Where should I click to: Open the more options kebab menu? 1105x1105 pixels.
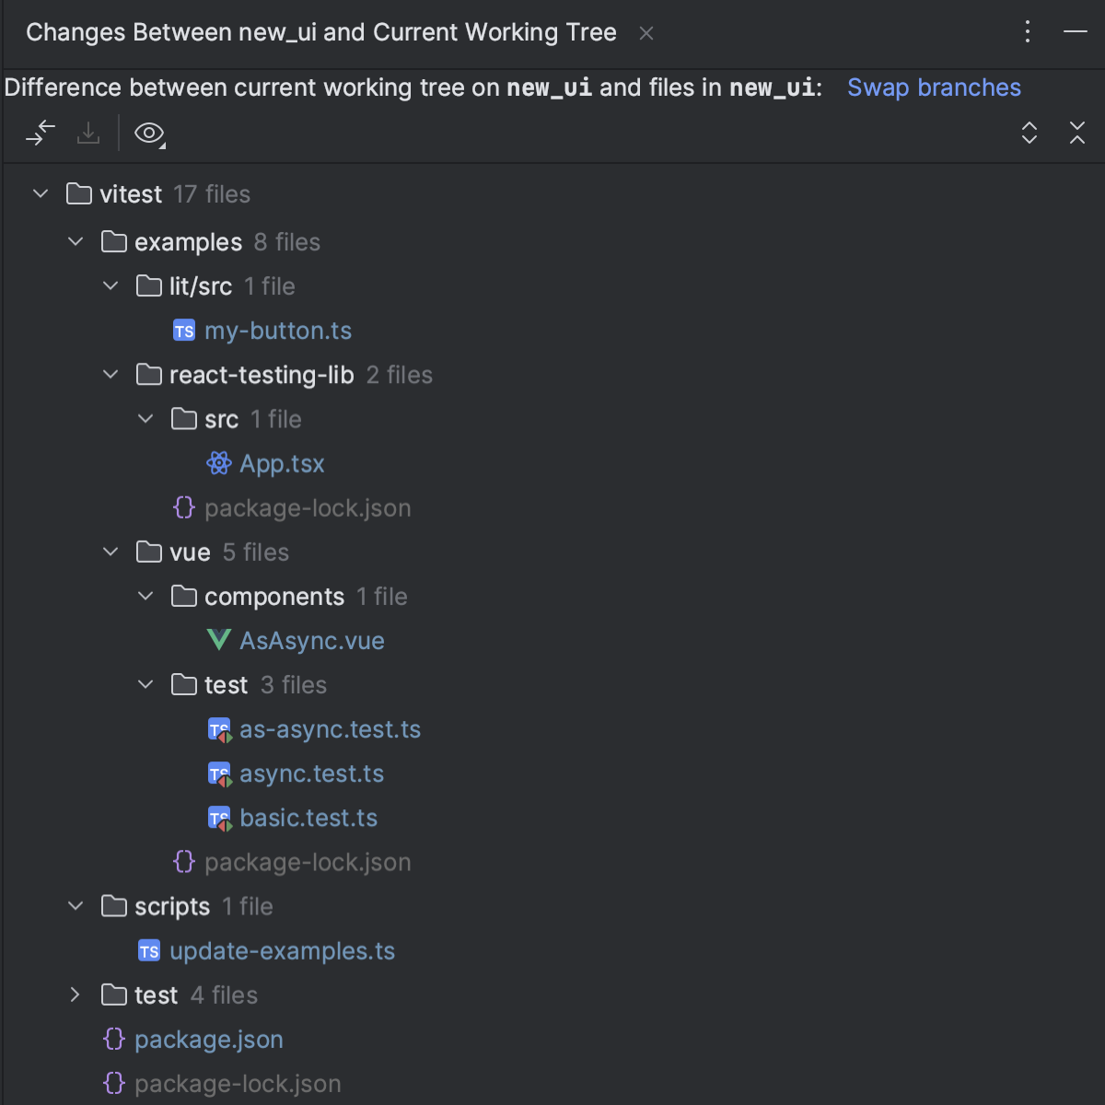1027,31
